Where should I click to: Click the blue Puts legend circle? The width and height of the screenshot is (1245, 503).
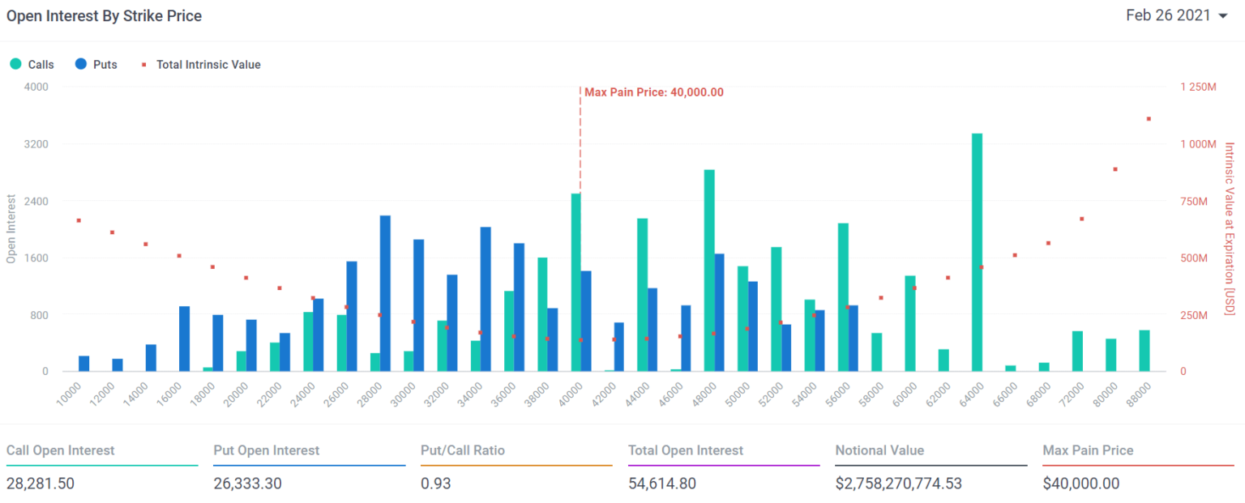click(x=79, y=64)
